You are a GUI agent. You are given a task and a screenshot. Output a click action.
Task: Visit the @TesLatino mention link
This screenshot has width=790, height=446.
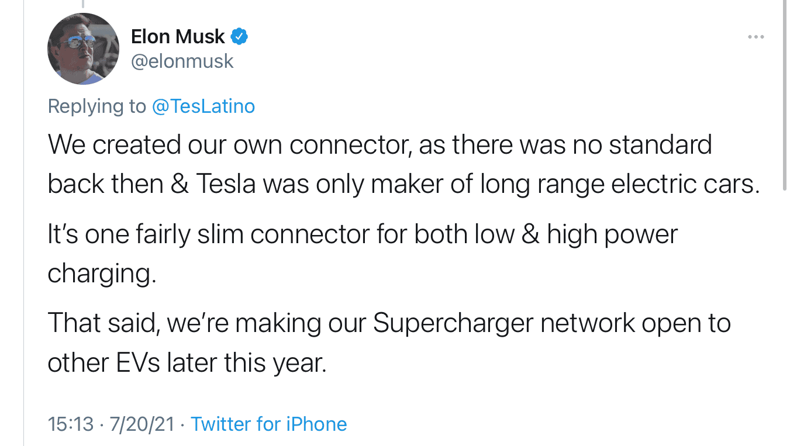point(203,106)
